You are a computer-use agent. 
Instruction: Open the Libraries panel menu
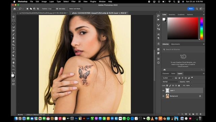pyautogui.click(x=204, y=44)
